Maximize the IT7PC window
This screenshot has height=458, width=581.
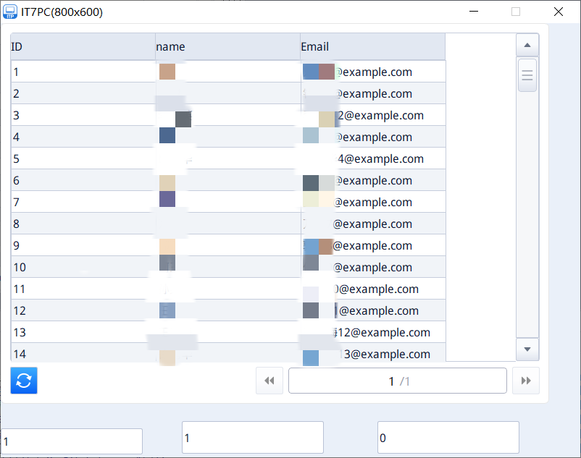[x=516, y=12]
